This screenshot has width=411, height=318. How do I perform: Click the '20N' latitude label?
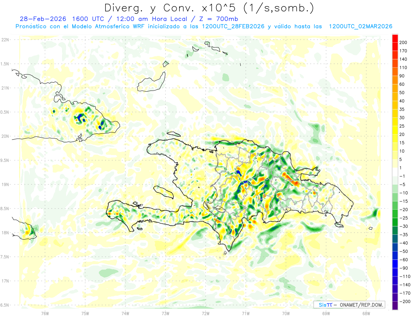(5, 136)
